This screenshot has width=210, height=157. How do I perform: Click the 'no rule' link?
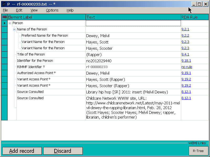[x=187, y=67]
